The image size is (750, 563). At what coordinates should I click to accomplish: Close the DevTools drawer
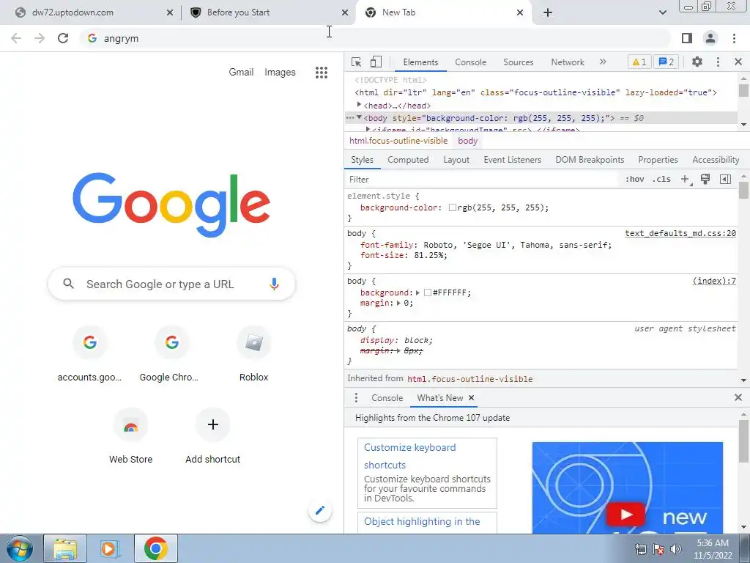[x=738, y=397]
